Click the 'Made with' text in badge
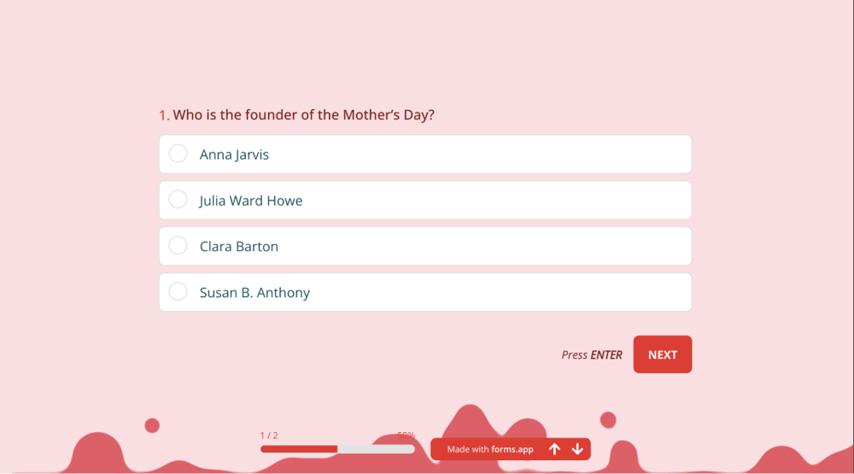 [468, 449]
